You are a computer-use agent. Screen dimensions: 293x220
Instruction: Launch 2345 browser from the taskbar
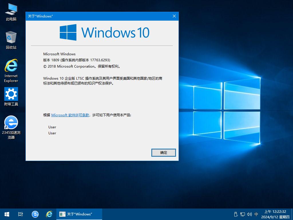click(x=35, y=214)
